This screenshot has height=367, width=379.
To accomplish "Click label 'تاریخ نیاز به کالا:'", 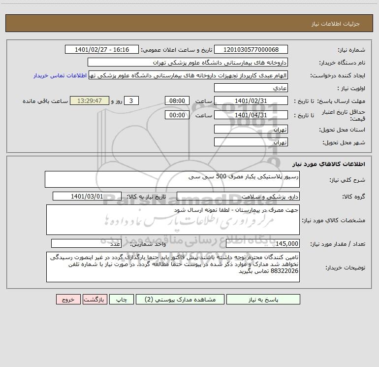I will click(x=146, y=197).
